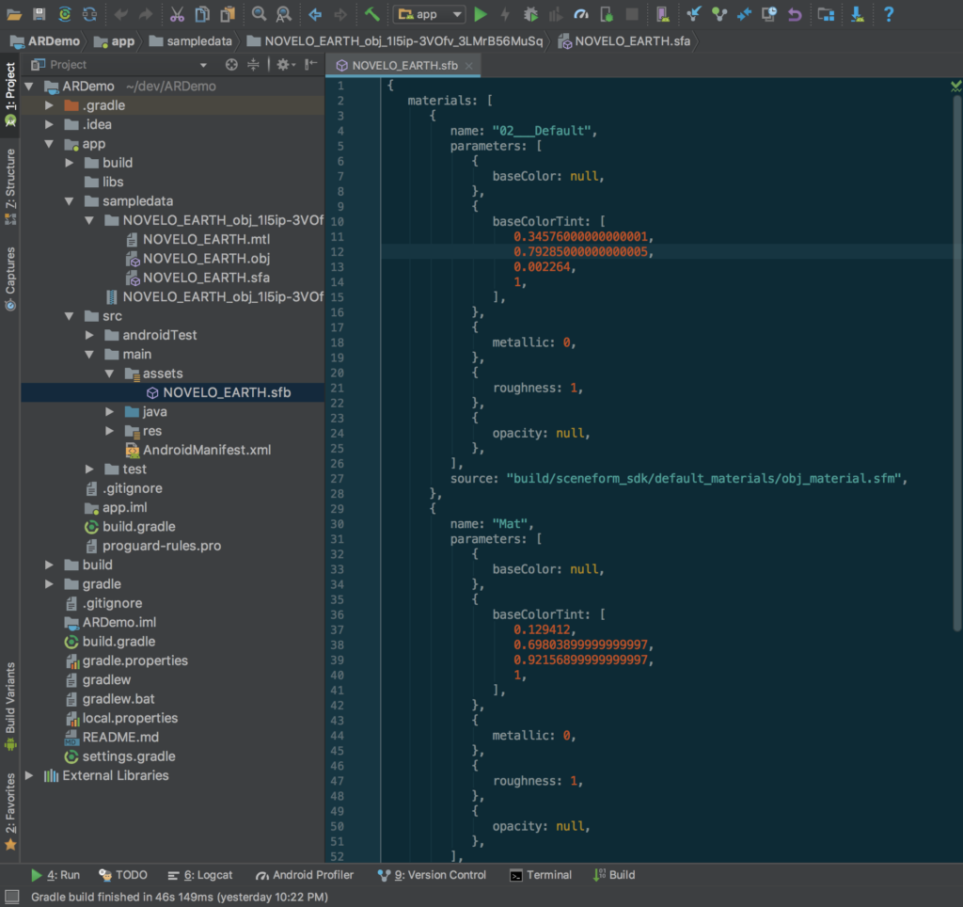Click the Debug app bug icon
Image resolution: width=963 pixels, height=907 pixels.
530,14
